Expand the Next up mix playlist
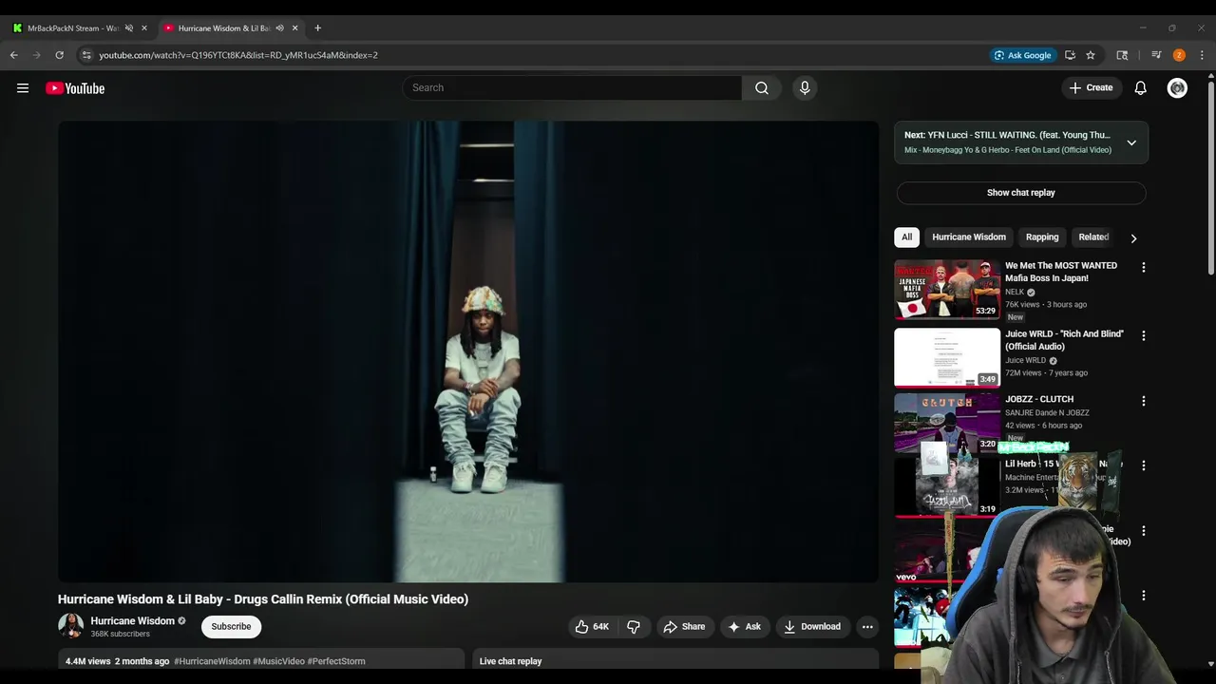The width and height of the screenshot is (1216, 684). click(1131, 142)
